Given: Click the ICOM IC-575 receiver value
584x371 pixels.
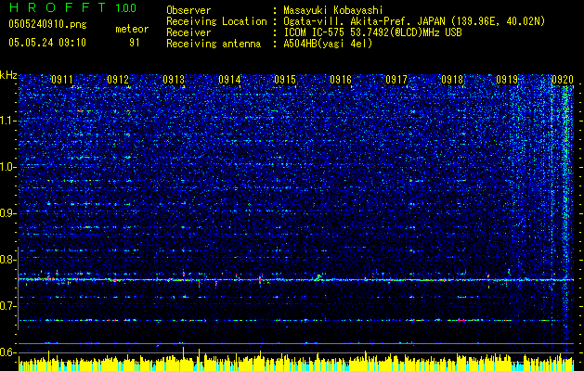Looking at the screenshot, I should [372, 32].
